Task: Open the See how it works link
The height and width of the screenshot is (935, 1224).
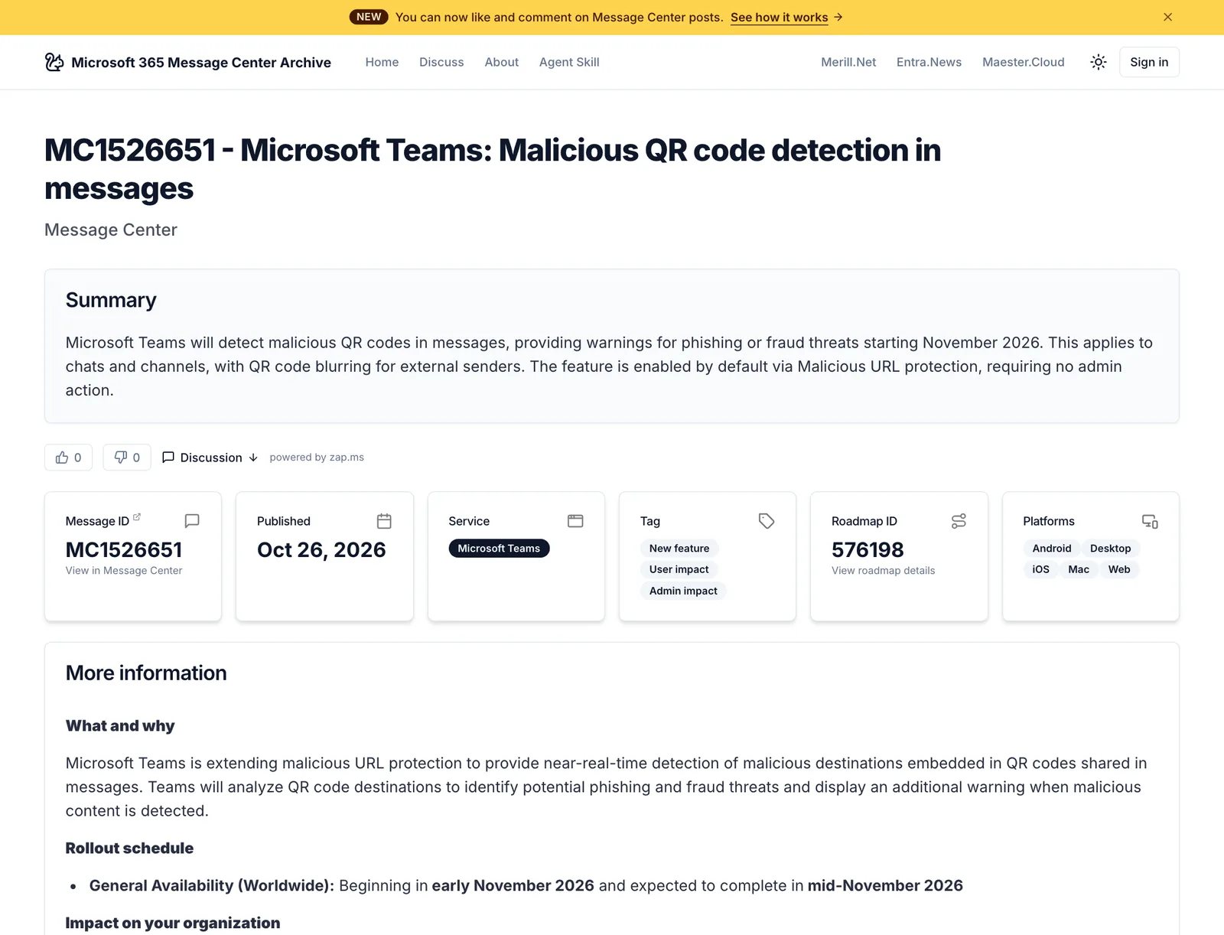Action: pyautogui.click(x=779, y=17)
